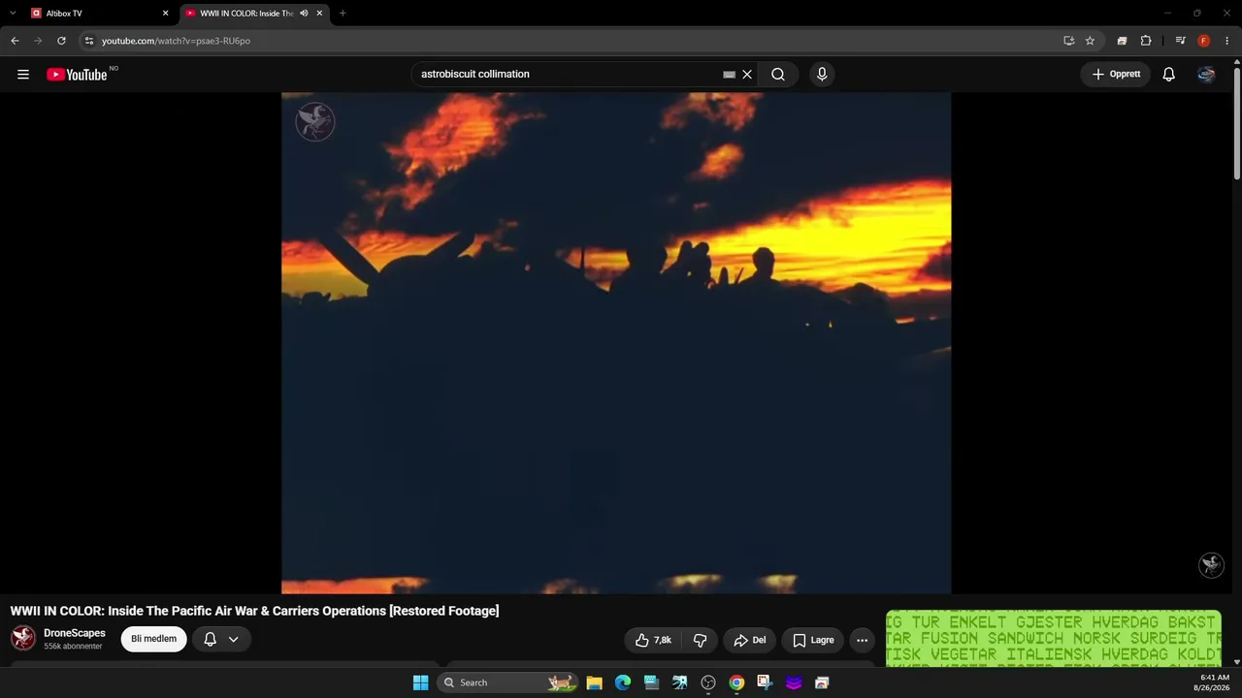
Task: Click '556k abonnenter' subscriber count
Action: pyautogui.click(x=73, y=647)
